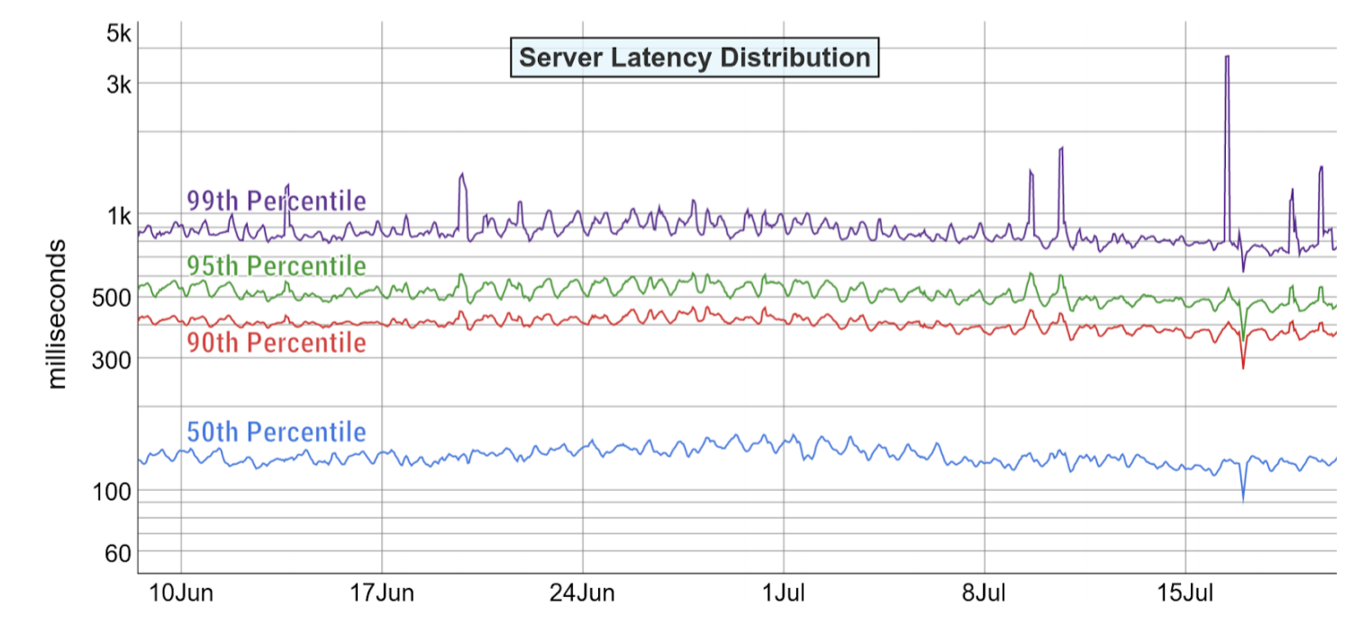
Task: Click the 90th Percentile series label
Action: [276, 343]
